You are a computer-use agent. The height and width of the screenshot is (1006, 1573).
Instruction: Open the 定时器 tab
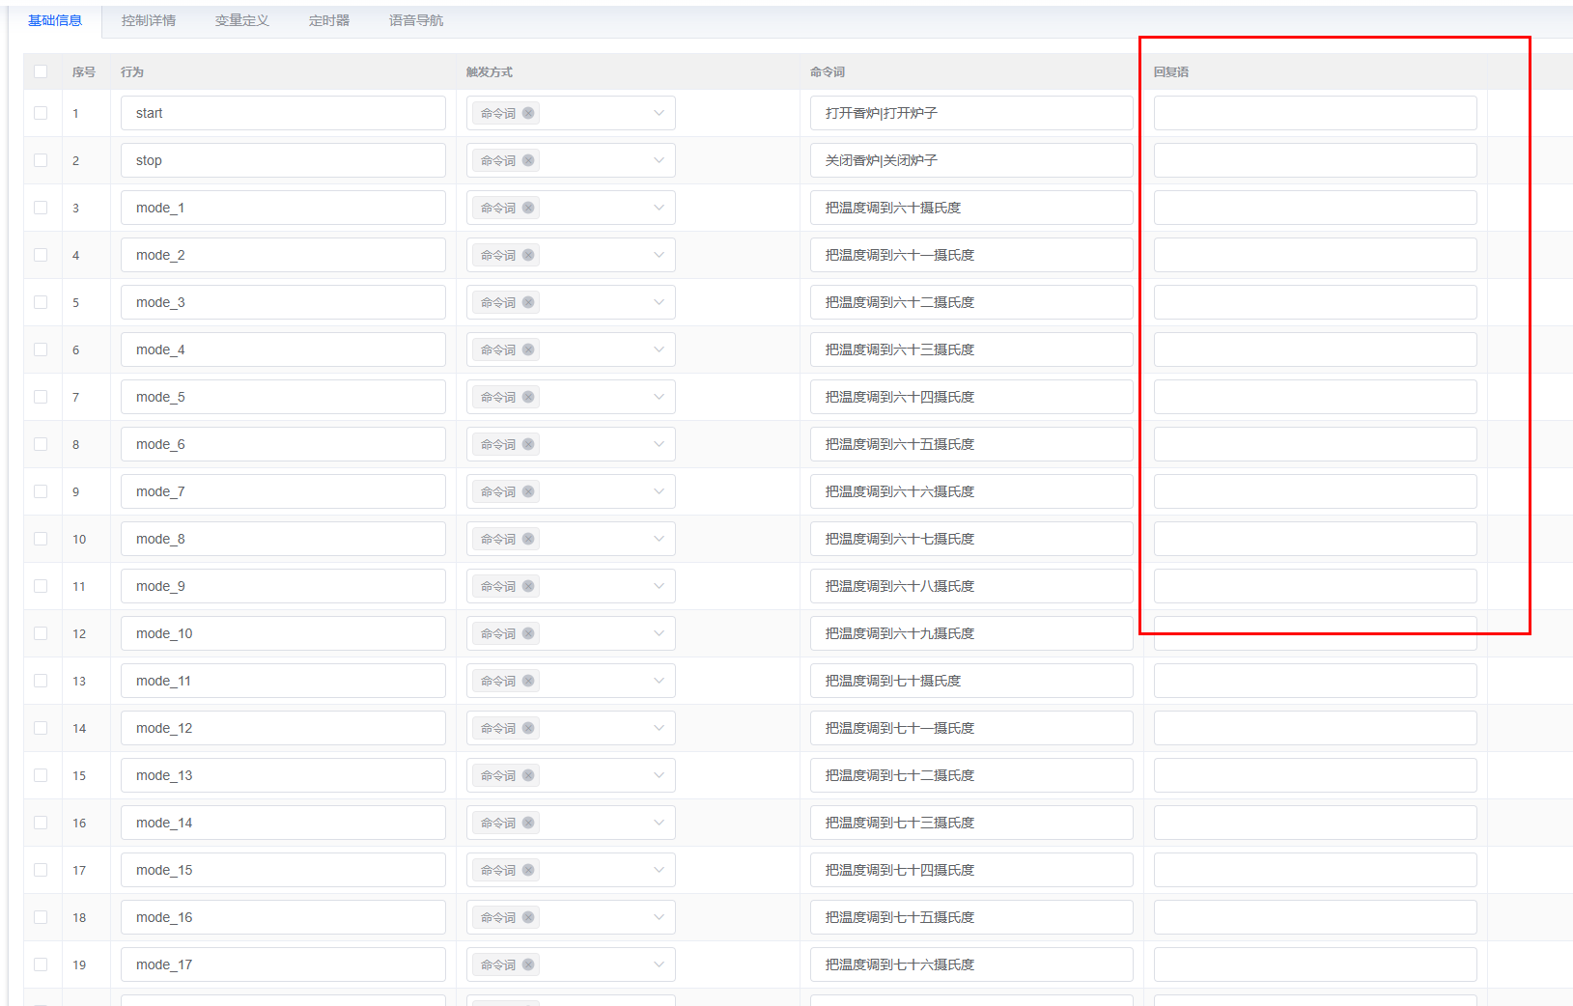coord(328,20)
